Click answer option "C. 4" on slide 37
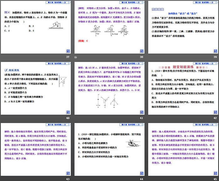This screenshot has width=219, height=181. (7, 31)
